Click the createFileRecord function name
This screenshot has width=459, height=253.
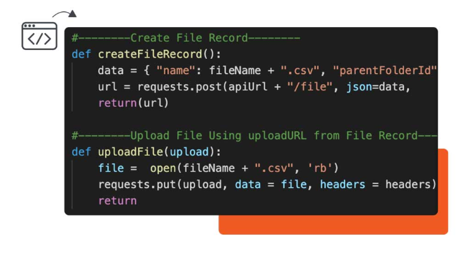pyautogui.click(x=150, y=54)
